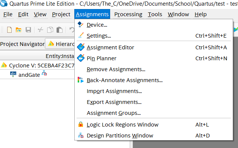This screenshot has height=148, width=238.
Task: Click the Paste clipboard toolbar icon
Action: tap(60, 30)
